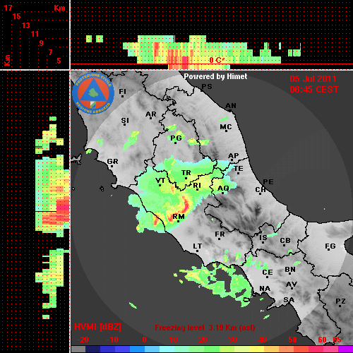Select the '13' altitude axis label

pyautogui.click(x=26, y=25)
